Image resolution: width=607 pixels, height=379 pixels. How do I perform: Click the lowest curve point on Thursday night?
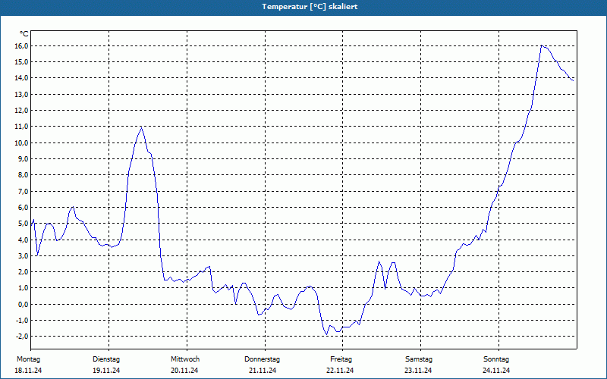327,334
